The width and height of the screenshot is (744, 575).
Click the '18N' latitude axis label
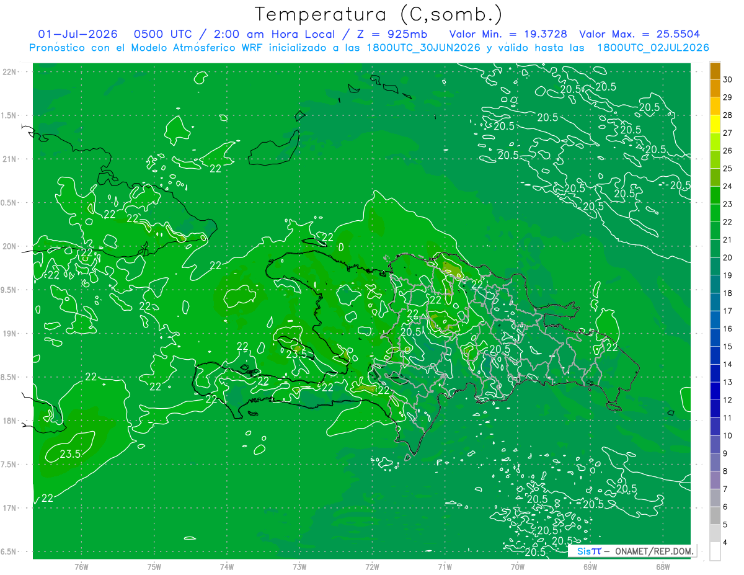[11, 421]
